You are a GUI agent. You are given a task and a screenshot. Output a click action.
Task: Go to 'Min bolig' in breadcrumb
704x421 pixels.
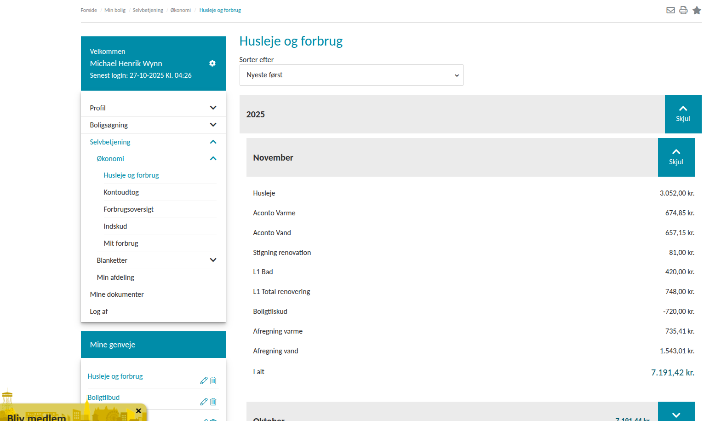pos(115,10)
